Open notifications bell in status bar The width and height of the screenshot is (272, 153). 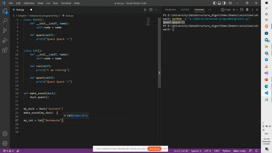[x=256, y=151]
